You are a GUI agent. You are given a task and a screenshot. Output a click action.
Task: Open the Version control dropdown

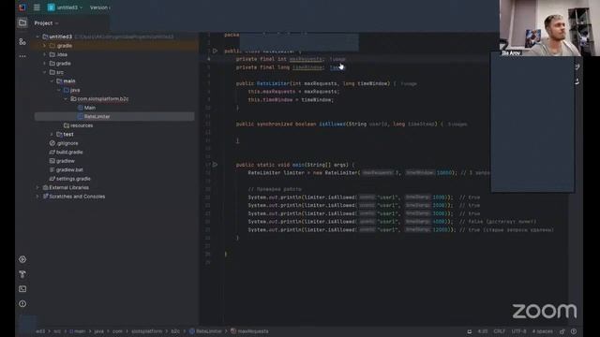100,7
